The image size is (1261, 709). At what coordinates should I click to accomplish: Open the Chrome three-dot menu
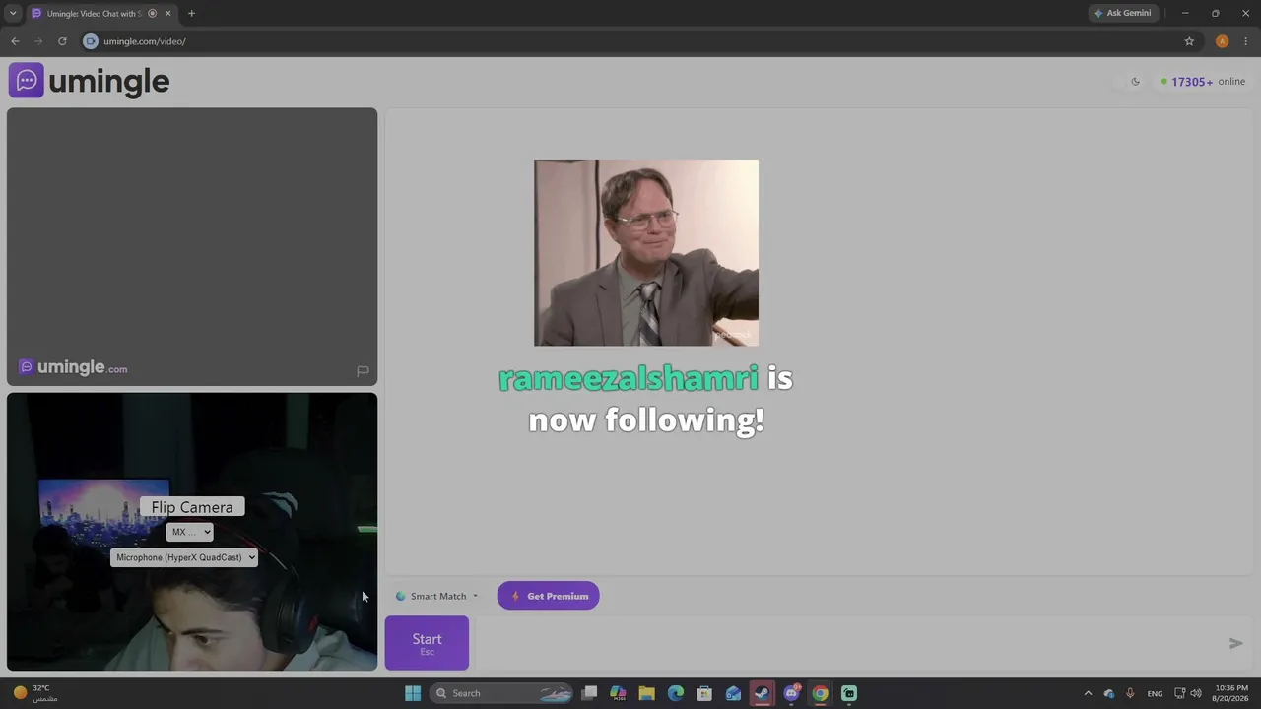point(1245,41)
